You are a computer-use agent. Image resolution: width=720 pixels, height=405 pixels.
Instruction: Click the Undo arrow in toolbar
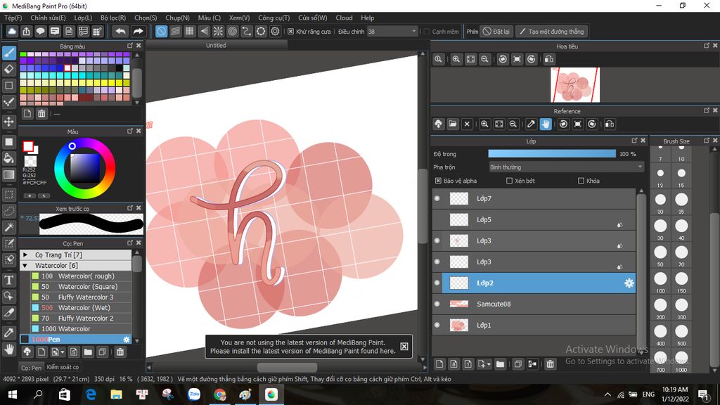[121, 32]
